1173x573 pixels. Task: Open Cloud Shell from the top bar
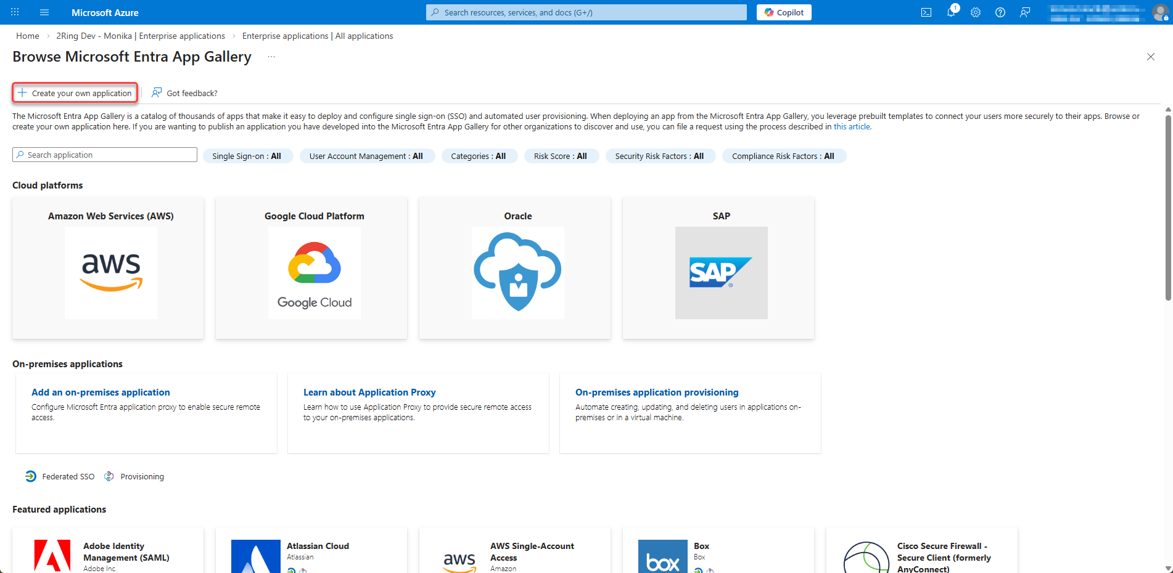click(926, 12)
